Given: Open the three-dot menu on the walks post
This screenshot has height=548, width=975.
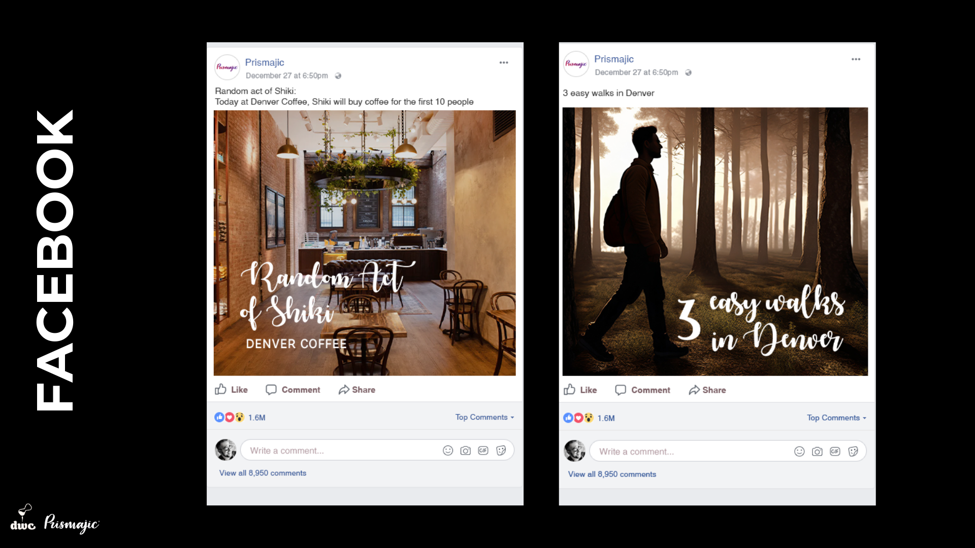Looking at the screenshot, I should coord(856,59).
